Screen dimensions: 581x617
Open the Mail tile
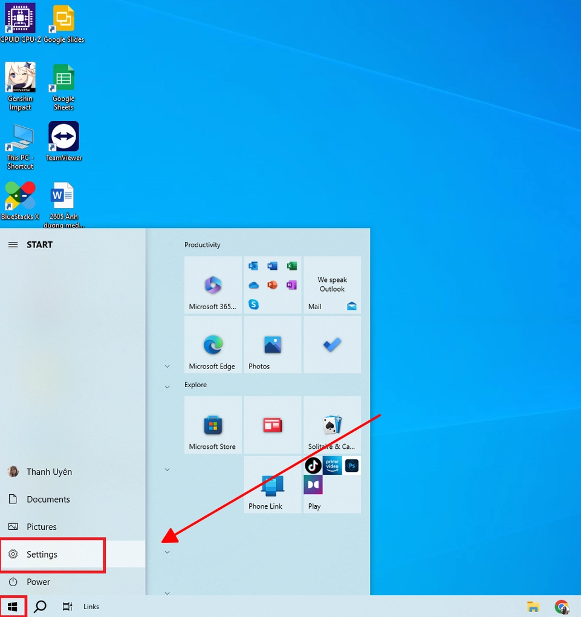click(332, 284)
